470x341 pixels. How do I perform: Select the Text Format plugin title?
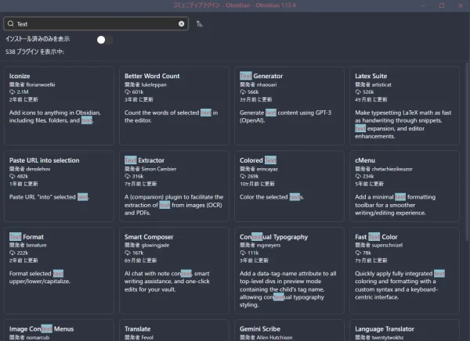tap(27, 237)
